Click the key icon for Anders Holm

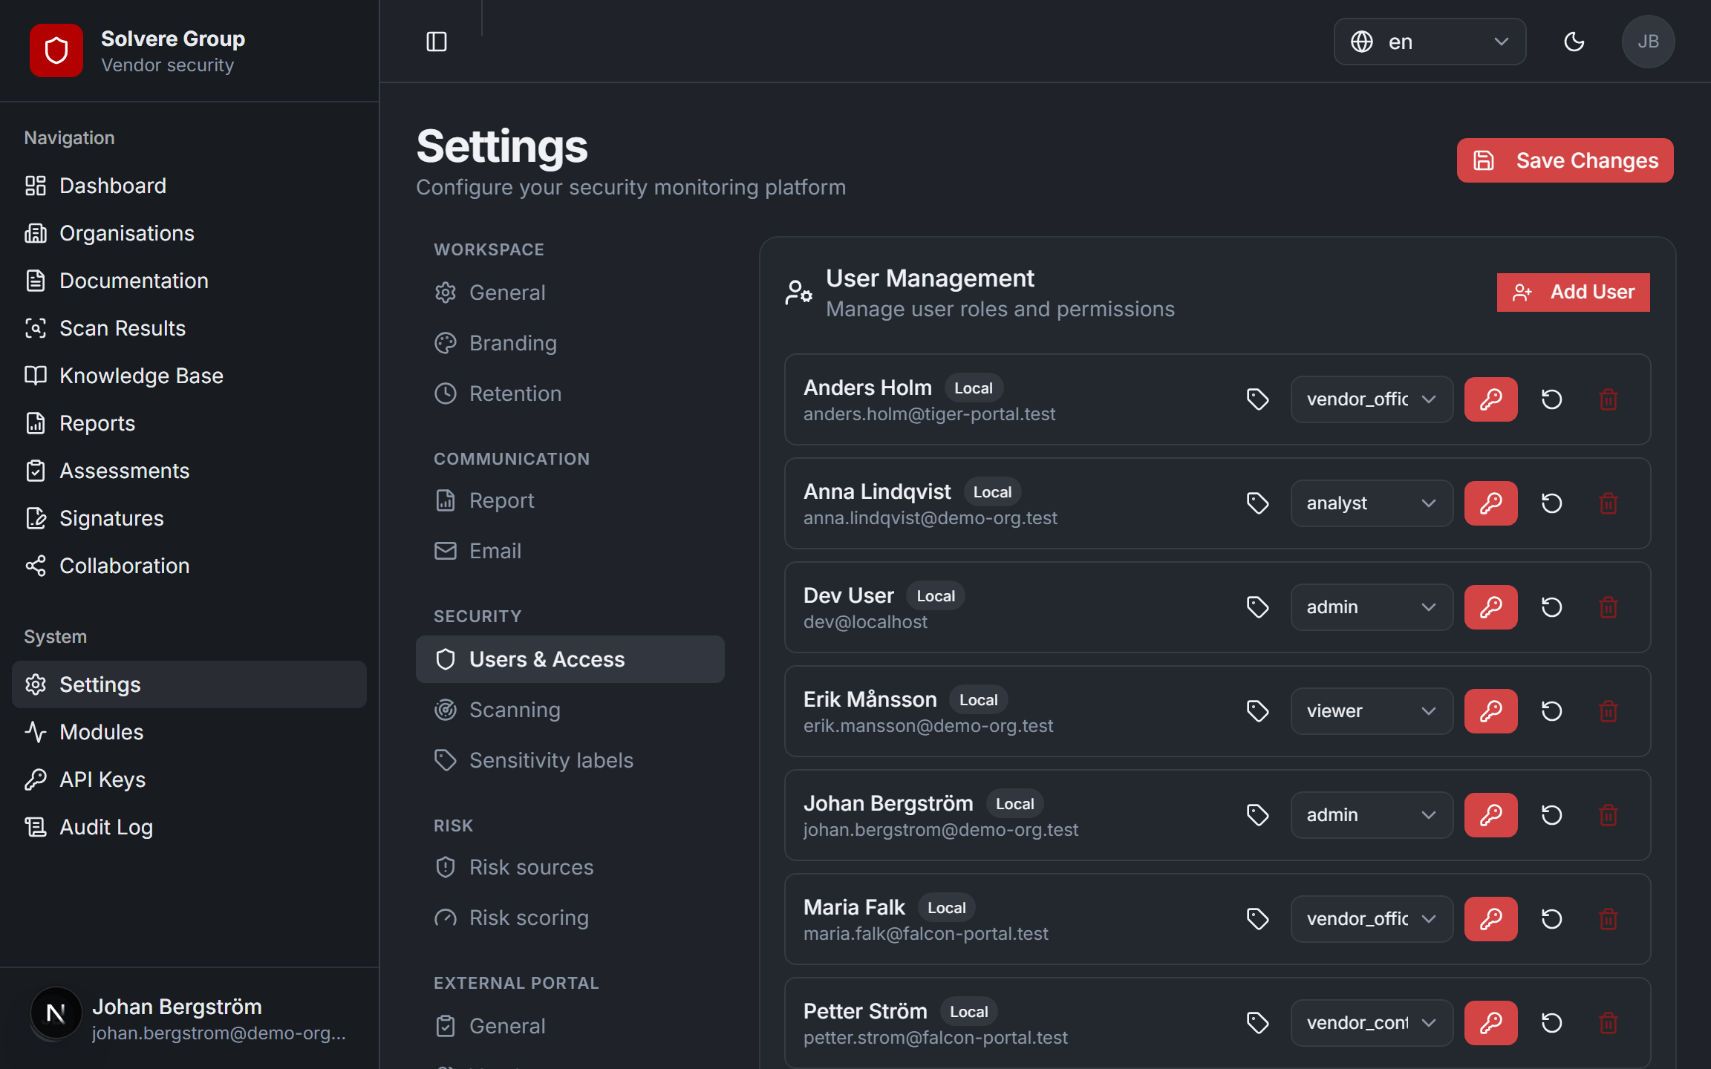click(x=1490, y=399)
